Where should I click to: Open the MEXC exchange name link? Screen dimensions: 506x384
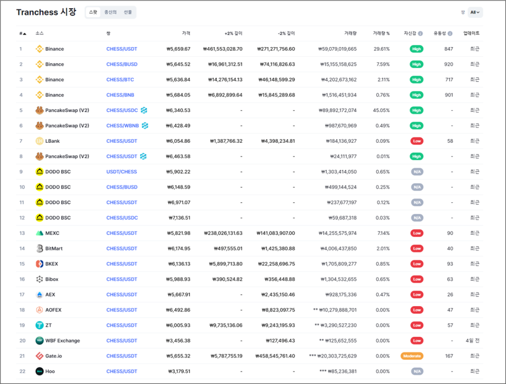pyautogui.click(x=52, y=233)
